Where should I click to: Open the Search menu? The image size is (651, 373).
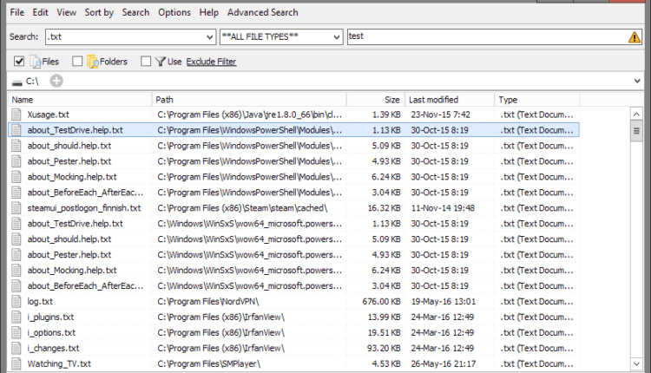135,12
